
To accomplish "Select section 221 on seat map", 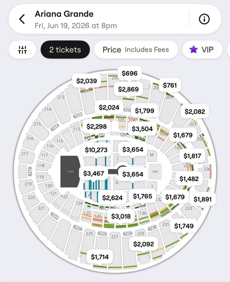I will [41, 208].
